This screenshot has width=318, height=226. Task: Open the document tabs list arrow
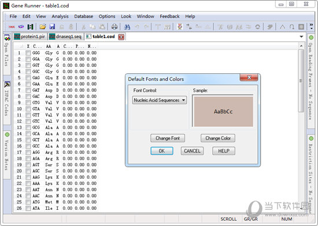301,36
